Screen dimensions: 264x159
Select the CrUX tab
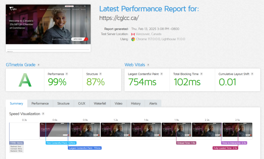tap(82, 104)
